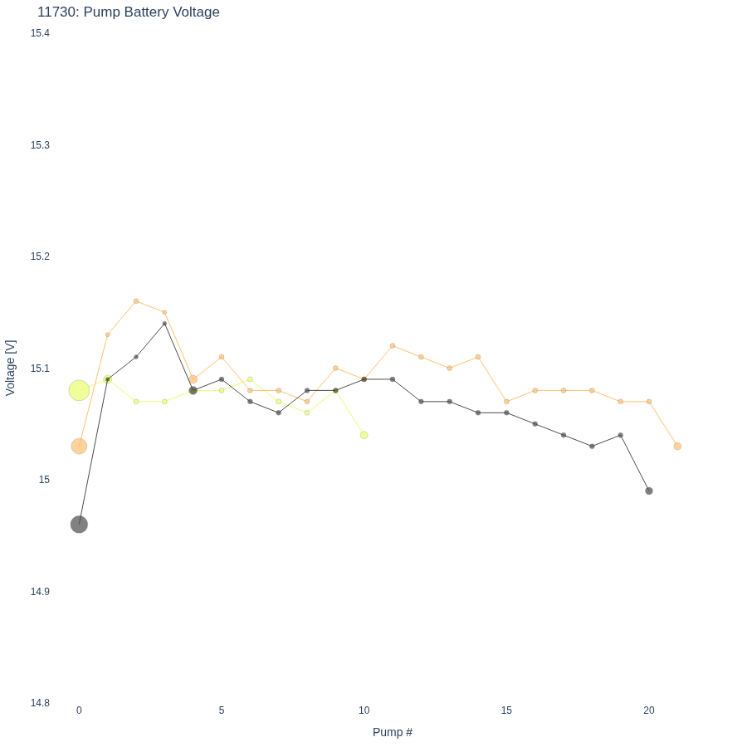
Task: Click the large yellow marker at pump 0
Action: (x=79, y=391)
